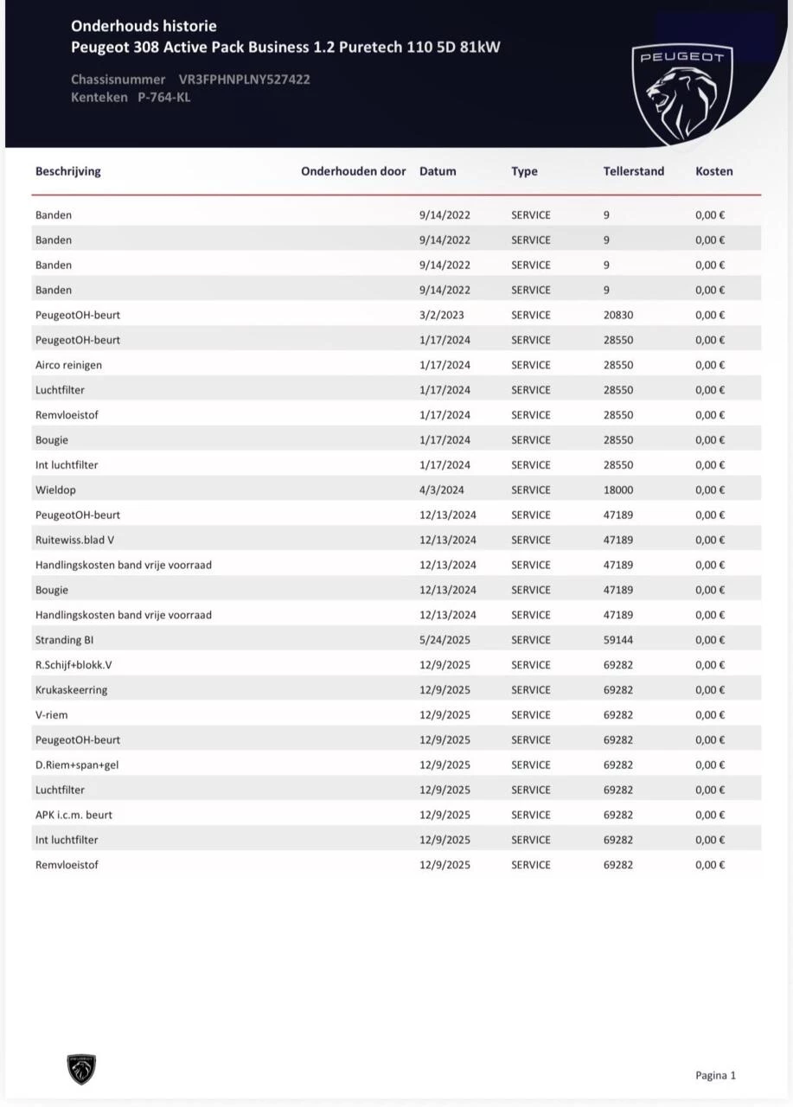Viewport: 793px width, 1107px height.
Task: Click the Type column header
Action: click(x=524, y=171)
